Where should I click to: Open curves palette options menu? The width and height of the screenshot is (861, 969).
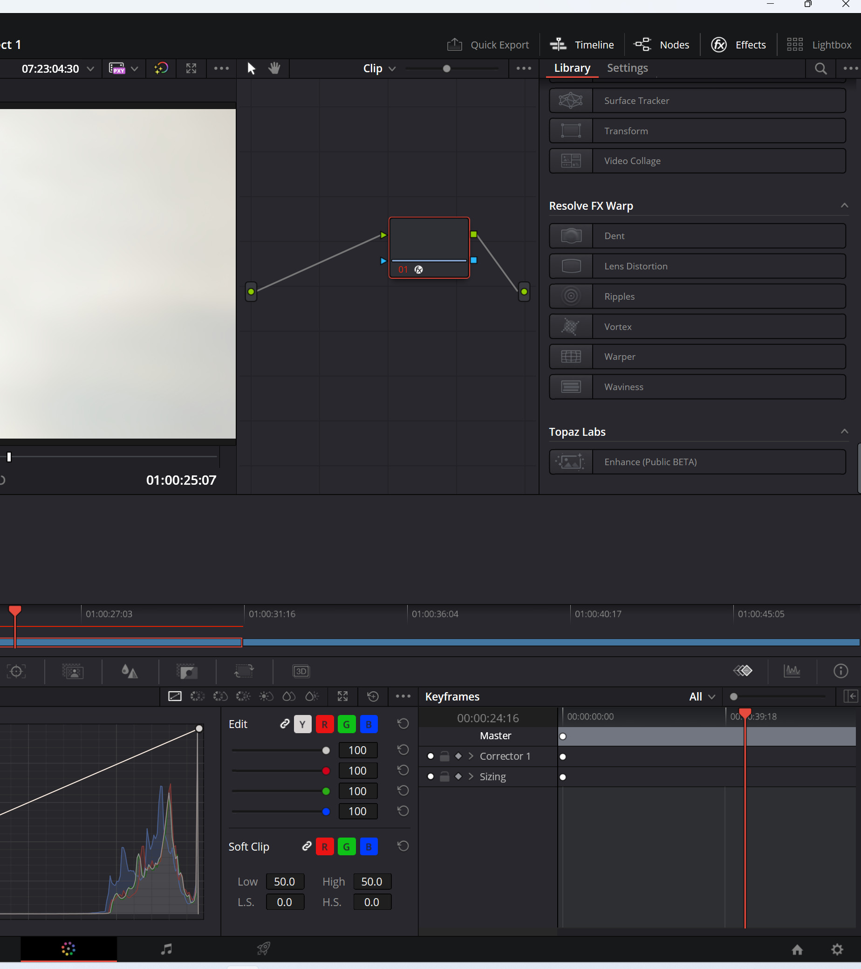tap(403, 696)
